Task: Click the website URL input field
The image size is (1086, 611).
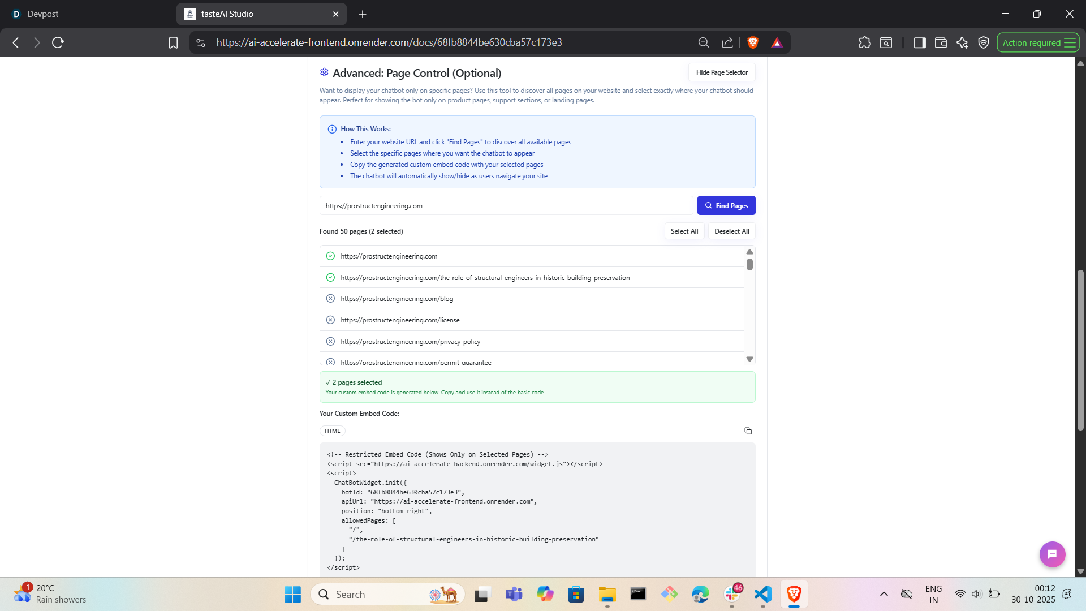Action: (506, 206)
